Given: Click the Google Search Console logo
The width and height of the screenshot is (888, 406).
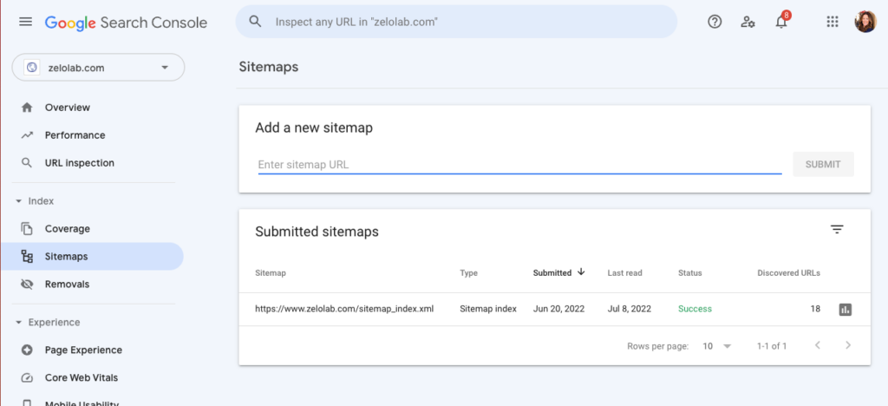Looking at the screenshot, I should pyautogui.click(x=126, y=23).
